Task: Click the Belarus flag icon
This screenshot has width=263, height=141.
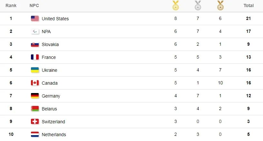Action: coord(35,109)
